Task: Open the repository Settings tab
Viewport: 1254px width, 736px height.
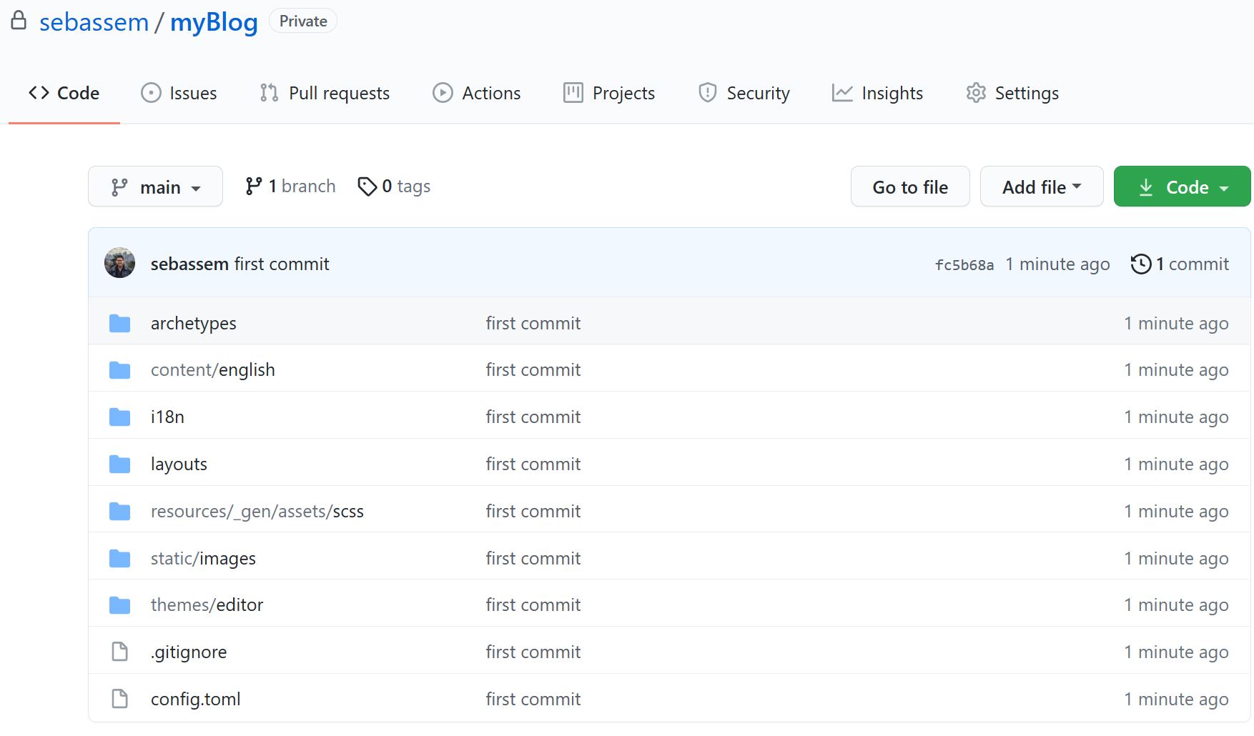Action: [1012, 93]
